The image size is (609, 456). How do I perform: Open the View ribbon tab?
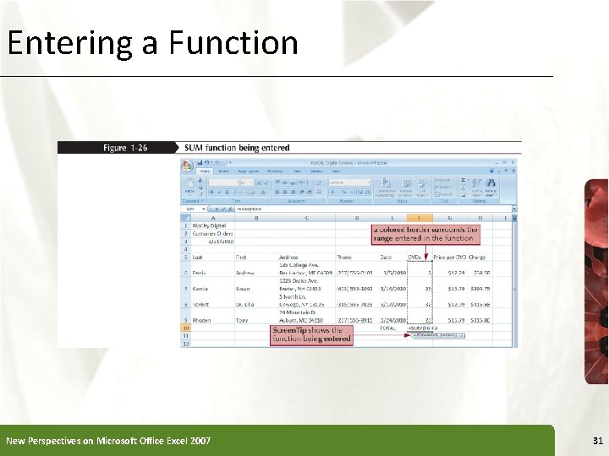click(x=336, y=171)
